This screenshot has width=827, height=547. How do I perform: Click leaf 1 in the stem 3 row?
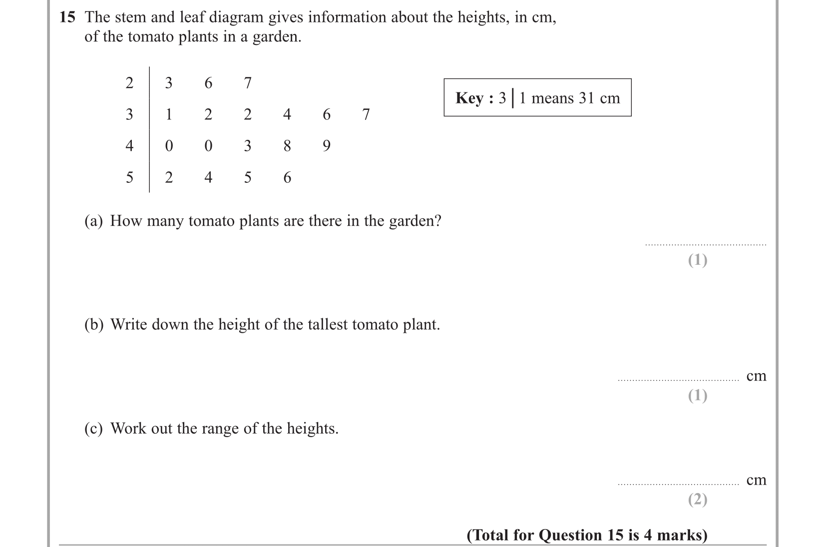[169, 114]
